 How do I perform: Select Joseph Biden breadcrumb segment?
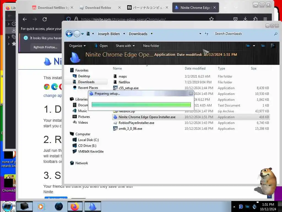pos(109,34)
